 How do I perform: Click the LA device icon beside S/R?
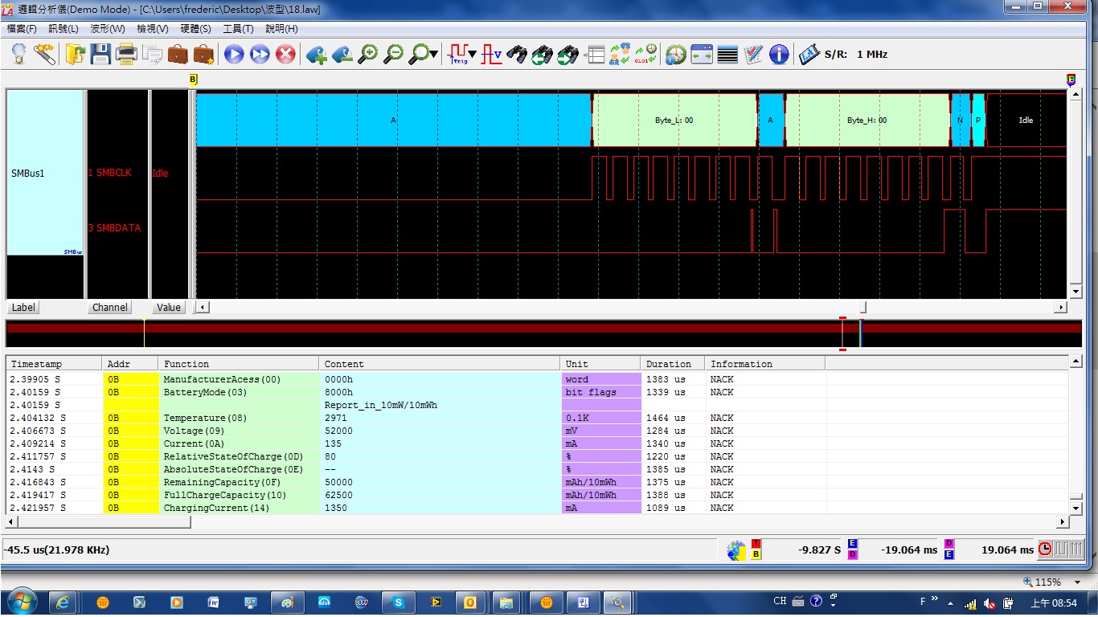[809, 54]
